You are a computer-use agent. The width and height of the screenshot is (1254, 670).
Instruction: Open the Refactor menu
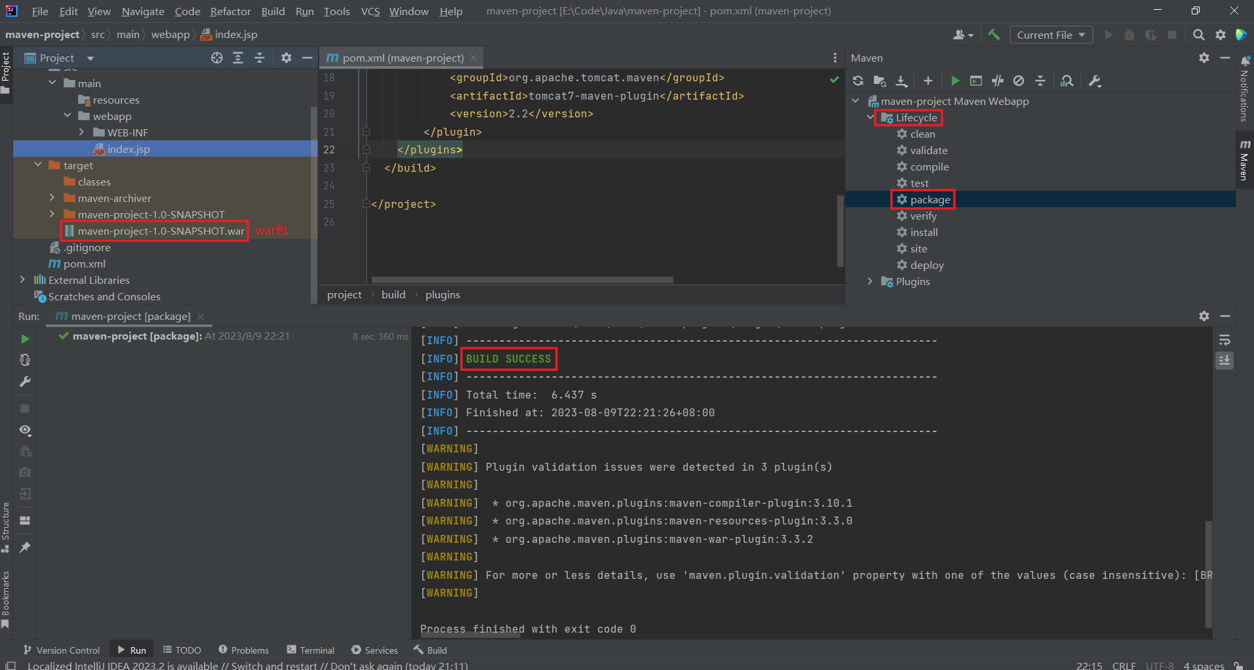click(230, 11)
